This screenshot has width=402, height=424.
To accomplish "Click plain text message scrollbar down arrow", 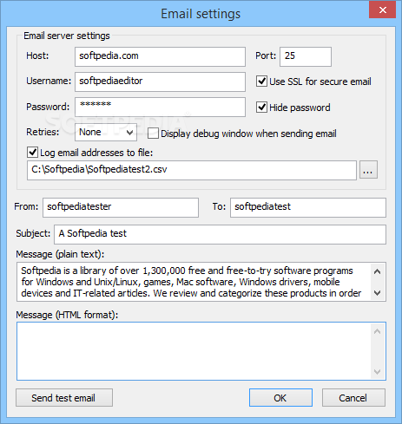I will tap(377, 293).
